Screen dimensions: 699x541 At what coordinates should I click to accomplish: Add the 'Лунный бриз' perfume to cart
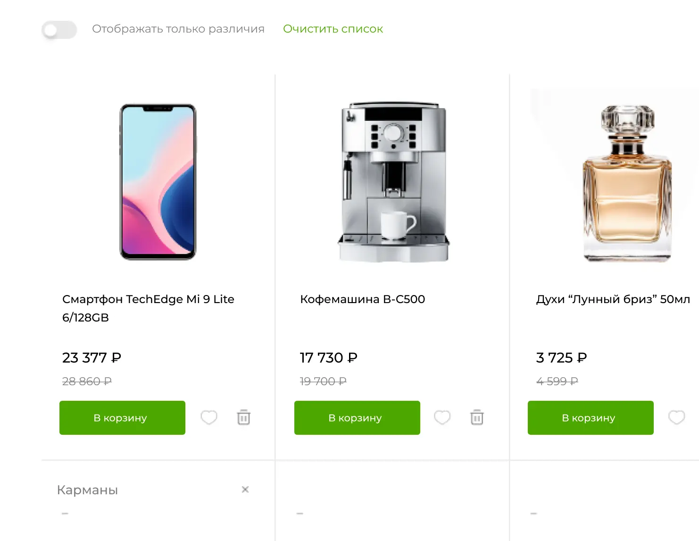coord(591,418)
